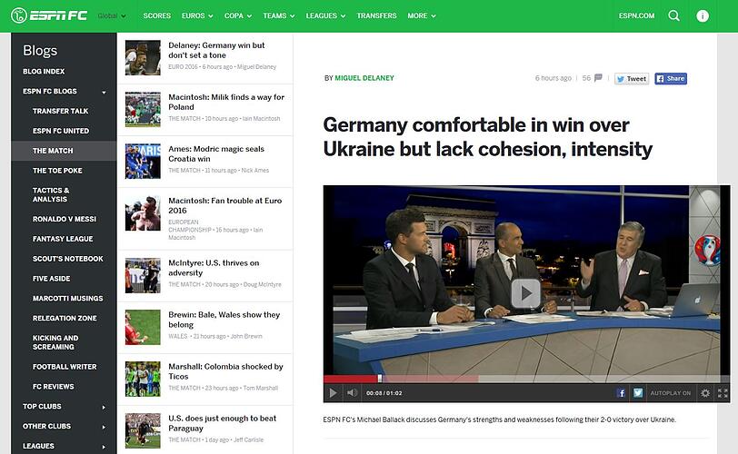
Task: Click video progress scrubber handle
Action: [380, 379]
